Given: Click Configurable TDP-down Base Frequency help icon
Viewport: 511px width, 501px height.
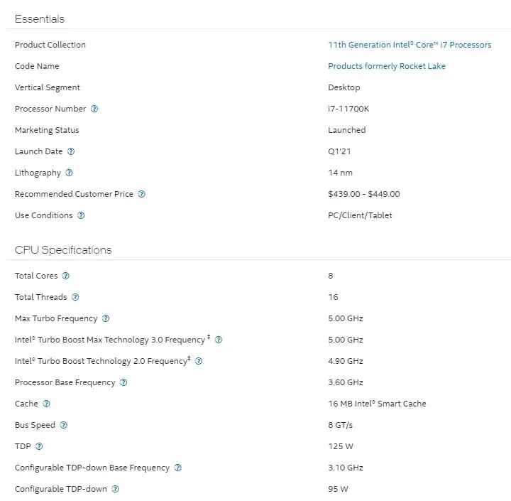Looking at the screenshot, I should 177,468.
